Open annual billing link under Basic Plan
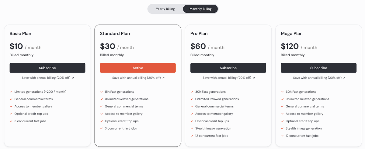Viewport: 365px width, 149px height. [x=46, y=78]
